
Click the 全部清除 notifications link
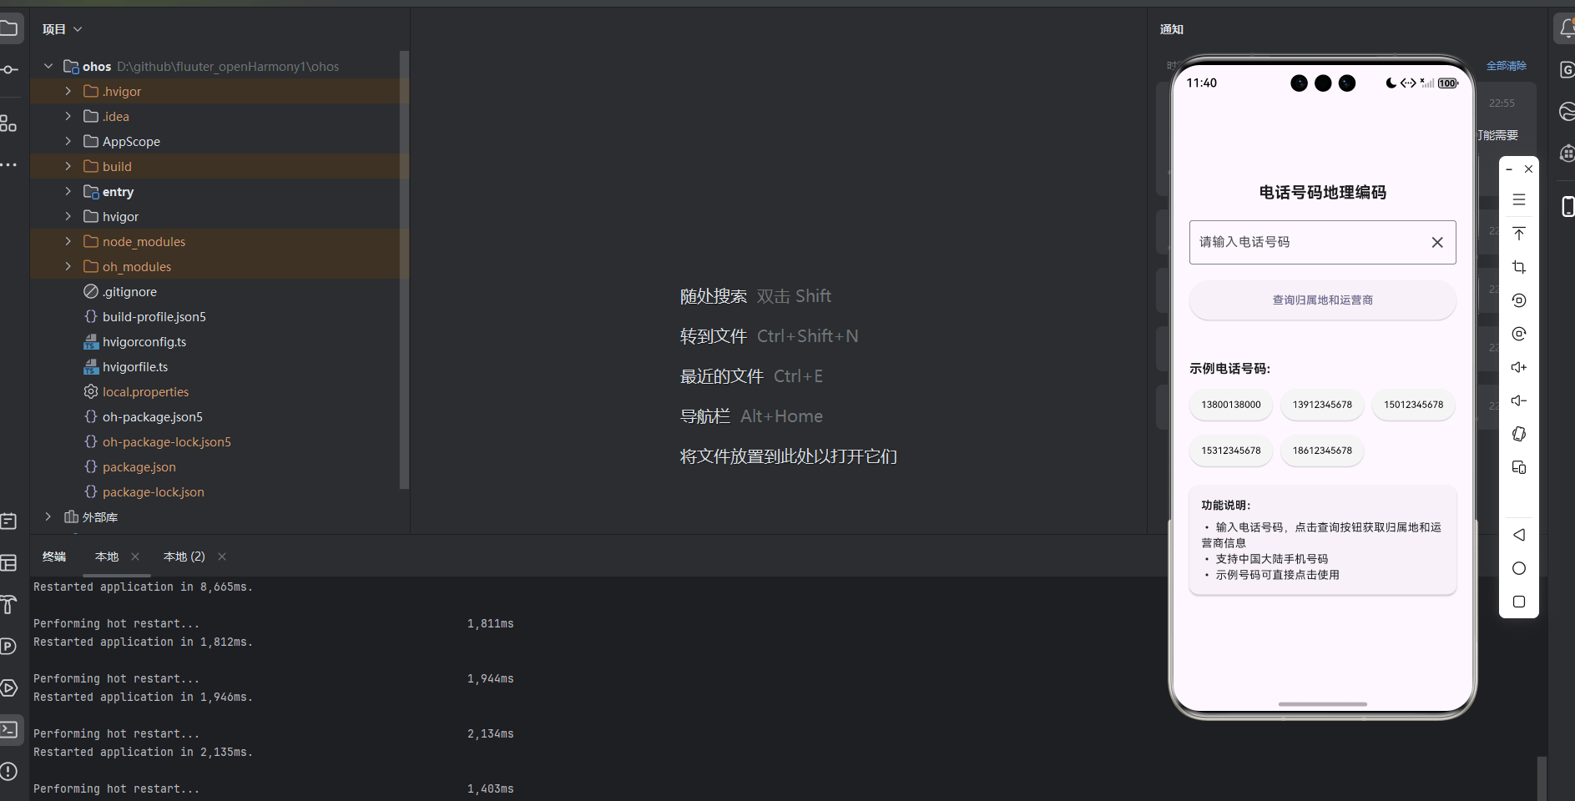[1507, 65]
